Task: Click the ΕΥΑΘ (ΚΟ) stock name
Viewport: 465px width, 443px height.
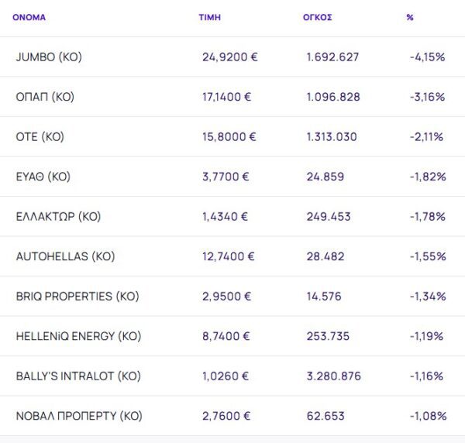Action: coord(43,177)
